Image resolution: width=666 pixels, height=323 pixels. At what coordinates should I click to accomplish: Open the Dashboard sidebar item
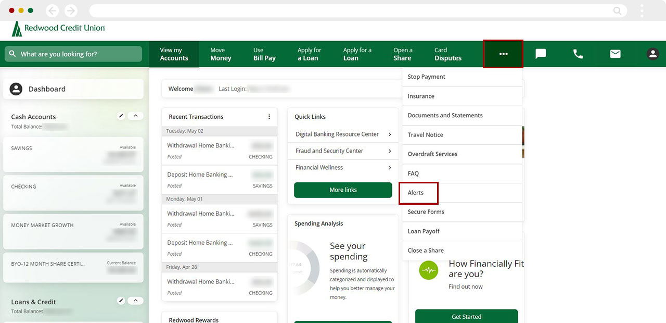coord(73,89)
